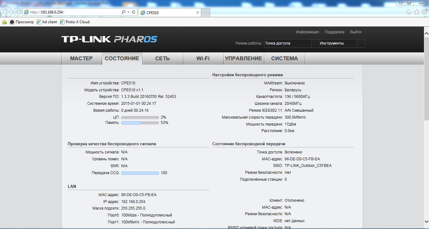Select the CPE510 browser tab
This screenshot has height=229, width=429.
(x=169, y=13)
